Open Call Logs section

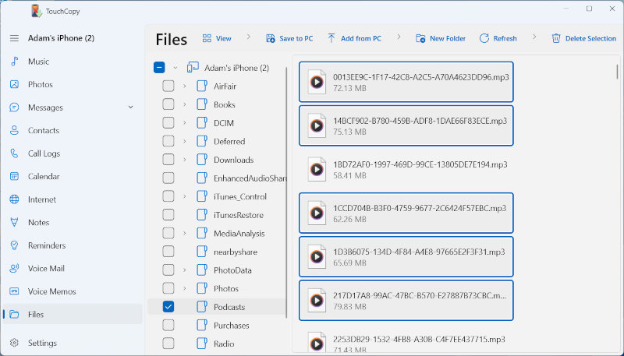click(x=44, y=153)
